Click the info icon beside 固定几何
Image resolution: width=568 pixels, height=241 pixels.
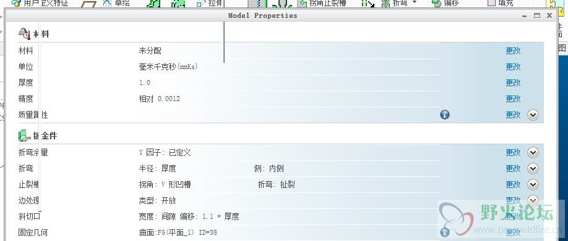445,233
